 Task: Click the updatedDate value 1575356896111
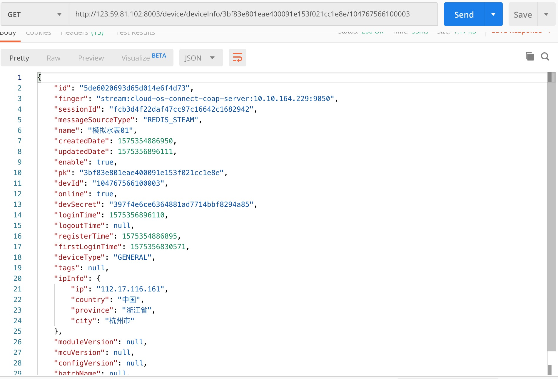tap(145, 151)
